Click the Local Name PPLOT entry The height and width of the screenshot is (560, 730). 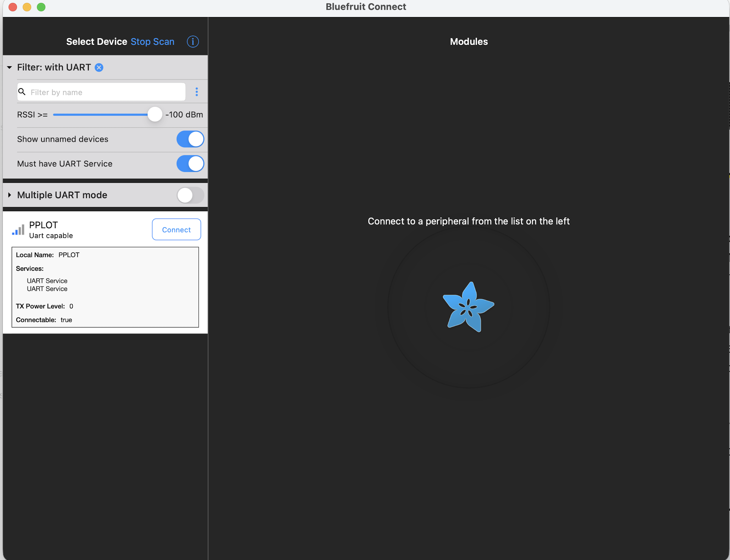tap(48, 255)
